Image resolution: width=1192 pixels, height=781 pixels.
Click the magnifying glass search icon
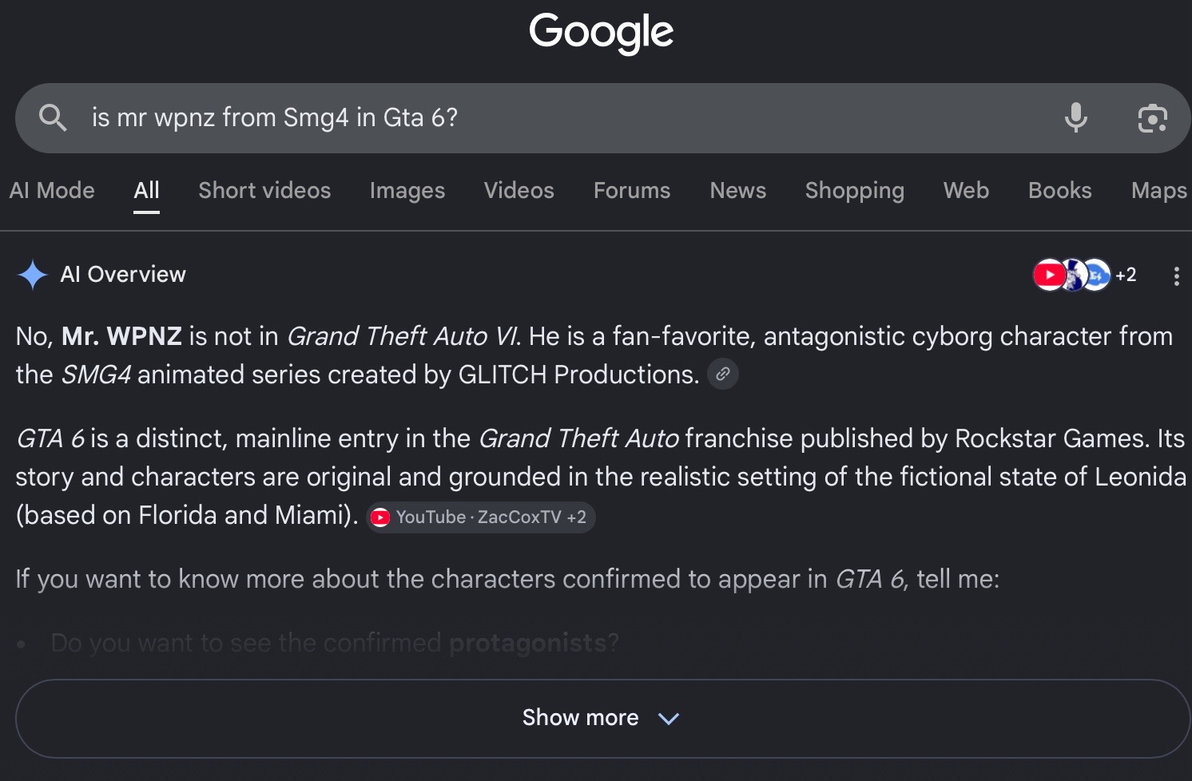(53, 117)
